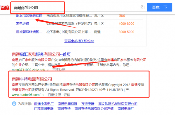Click company text 松下家电(中国)有限公司上海…
The height and width of the screenshot is (115, 175).
pyautogui.click(x=69, y=32)
